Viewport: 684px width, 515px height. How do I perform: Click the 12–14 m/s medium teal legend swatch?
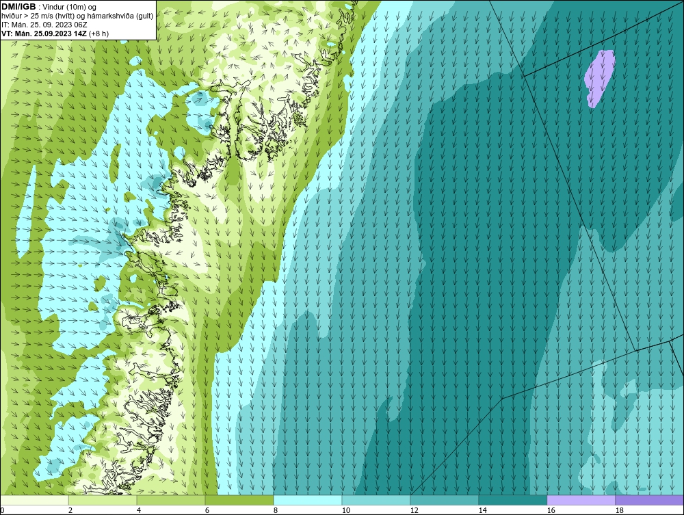click(445, 500)
